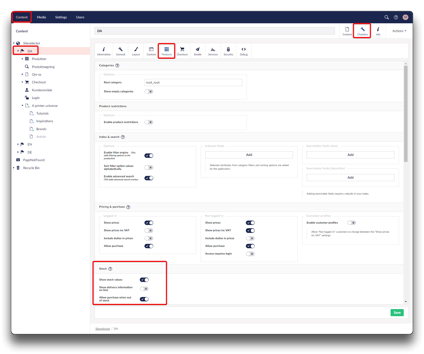
Task: Collapse the A printer universe node
Action: tap(22, 106)
